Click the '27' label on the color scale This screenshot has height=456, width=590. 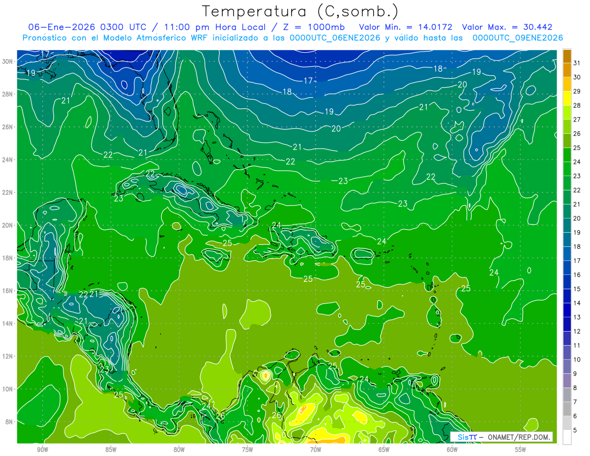[x=578, y=120]
